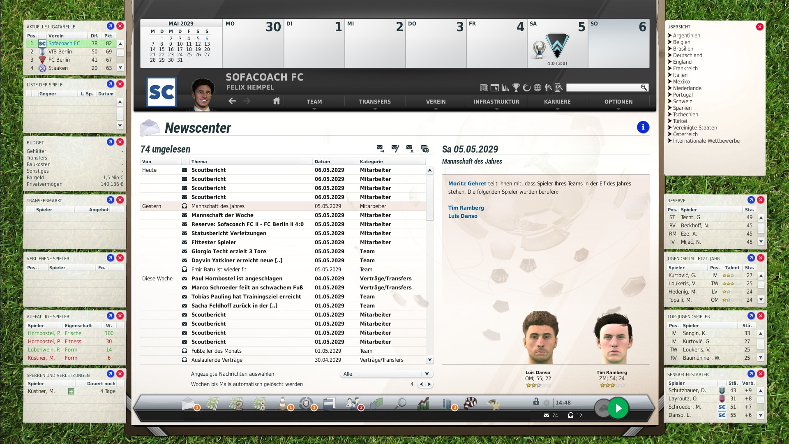Open the club crest gear icon

(306, 403)
